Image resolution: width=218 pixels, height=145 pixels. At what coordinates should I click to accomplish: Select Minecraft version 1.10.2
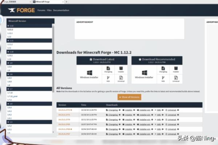pos(10,55)
